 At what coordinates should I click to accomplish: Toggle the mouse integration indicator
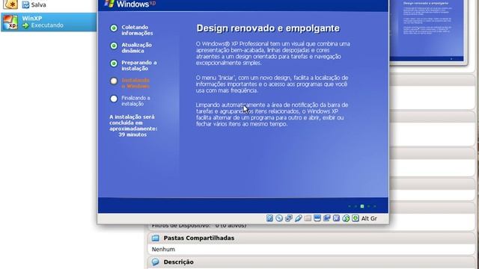(346, 218)
